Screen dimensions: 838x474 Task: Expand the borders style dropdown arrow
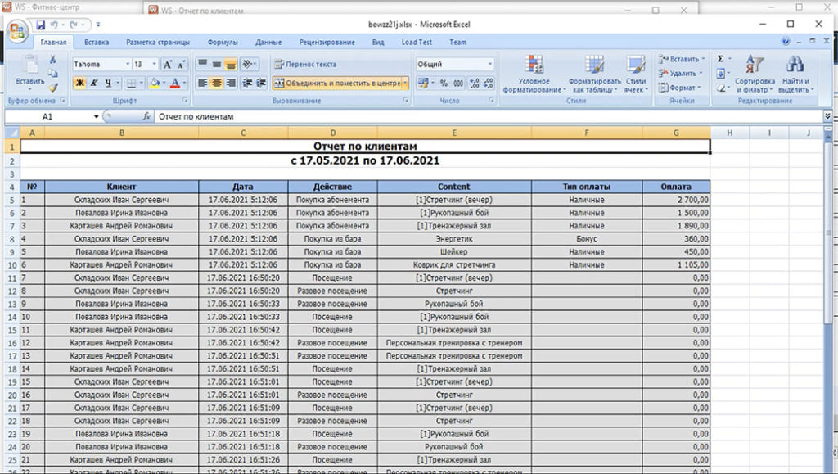pyautogui.click(x=141, y=83)
